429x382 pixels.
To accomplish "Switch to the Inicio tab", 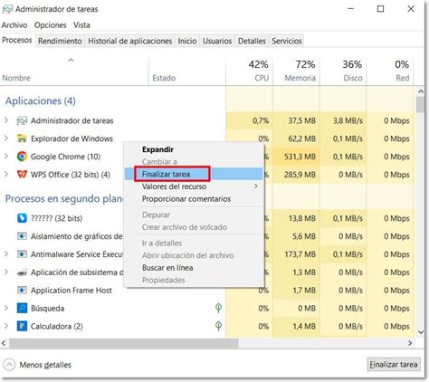I will pos(187,41).
